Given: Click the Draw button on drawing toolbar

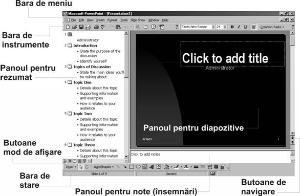Looking at the screenshot, I should [x=71, y=167].
